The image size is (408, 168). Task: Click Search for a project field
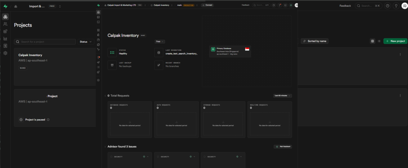pyautogui.click(x=45, y=42)
